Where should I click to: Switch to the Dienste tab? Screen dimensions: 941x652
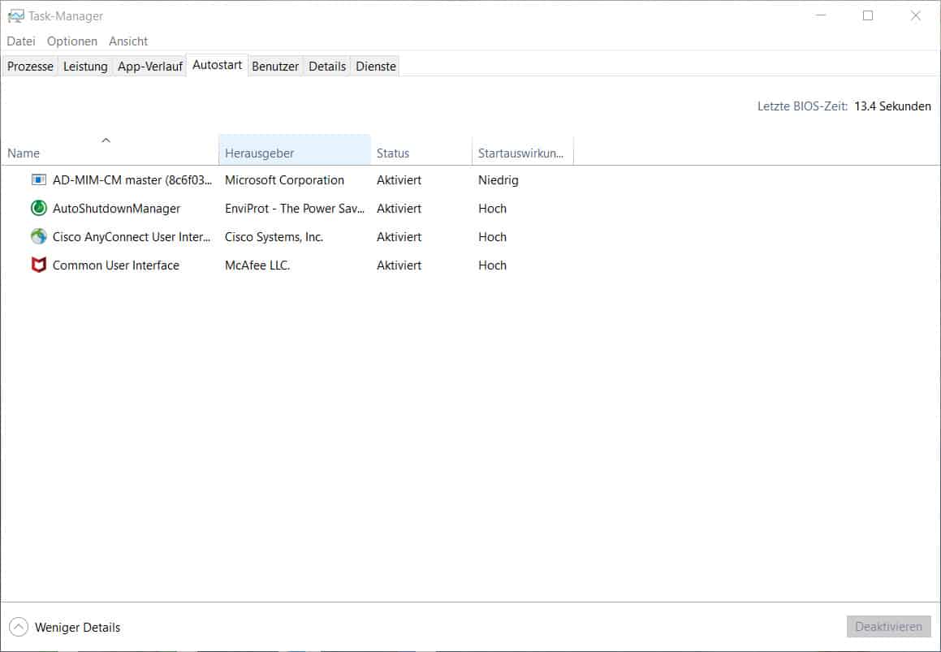376,66
